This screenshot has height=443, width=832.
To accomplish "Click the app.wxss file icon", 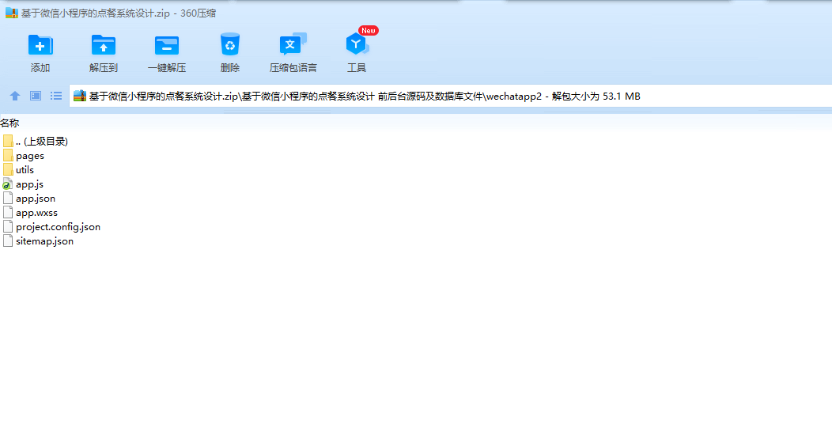I will pos(8,213).
